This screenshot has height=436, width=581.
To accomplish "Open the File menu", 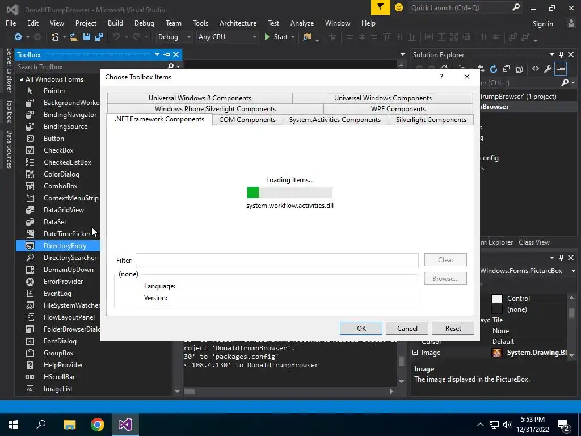I will coord(11,23).
